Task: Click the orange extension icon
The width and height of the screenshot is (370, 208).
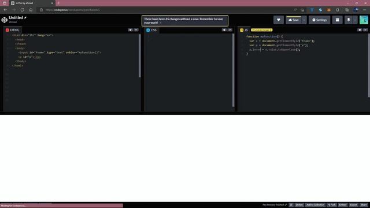Action: 329,10
